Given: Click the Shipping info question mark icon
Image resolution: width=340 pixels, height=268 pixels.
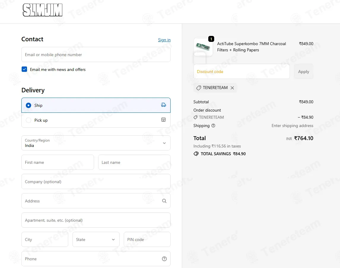Looking at the screenshot, I should [213, 126].
